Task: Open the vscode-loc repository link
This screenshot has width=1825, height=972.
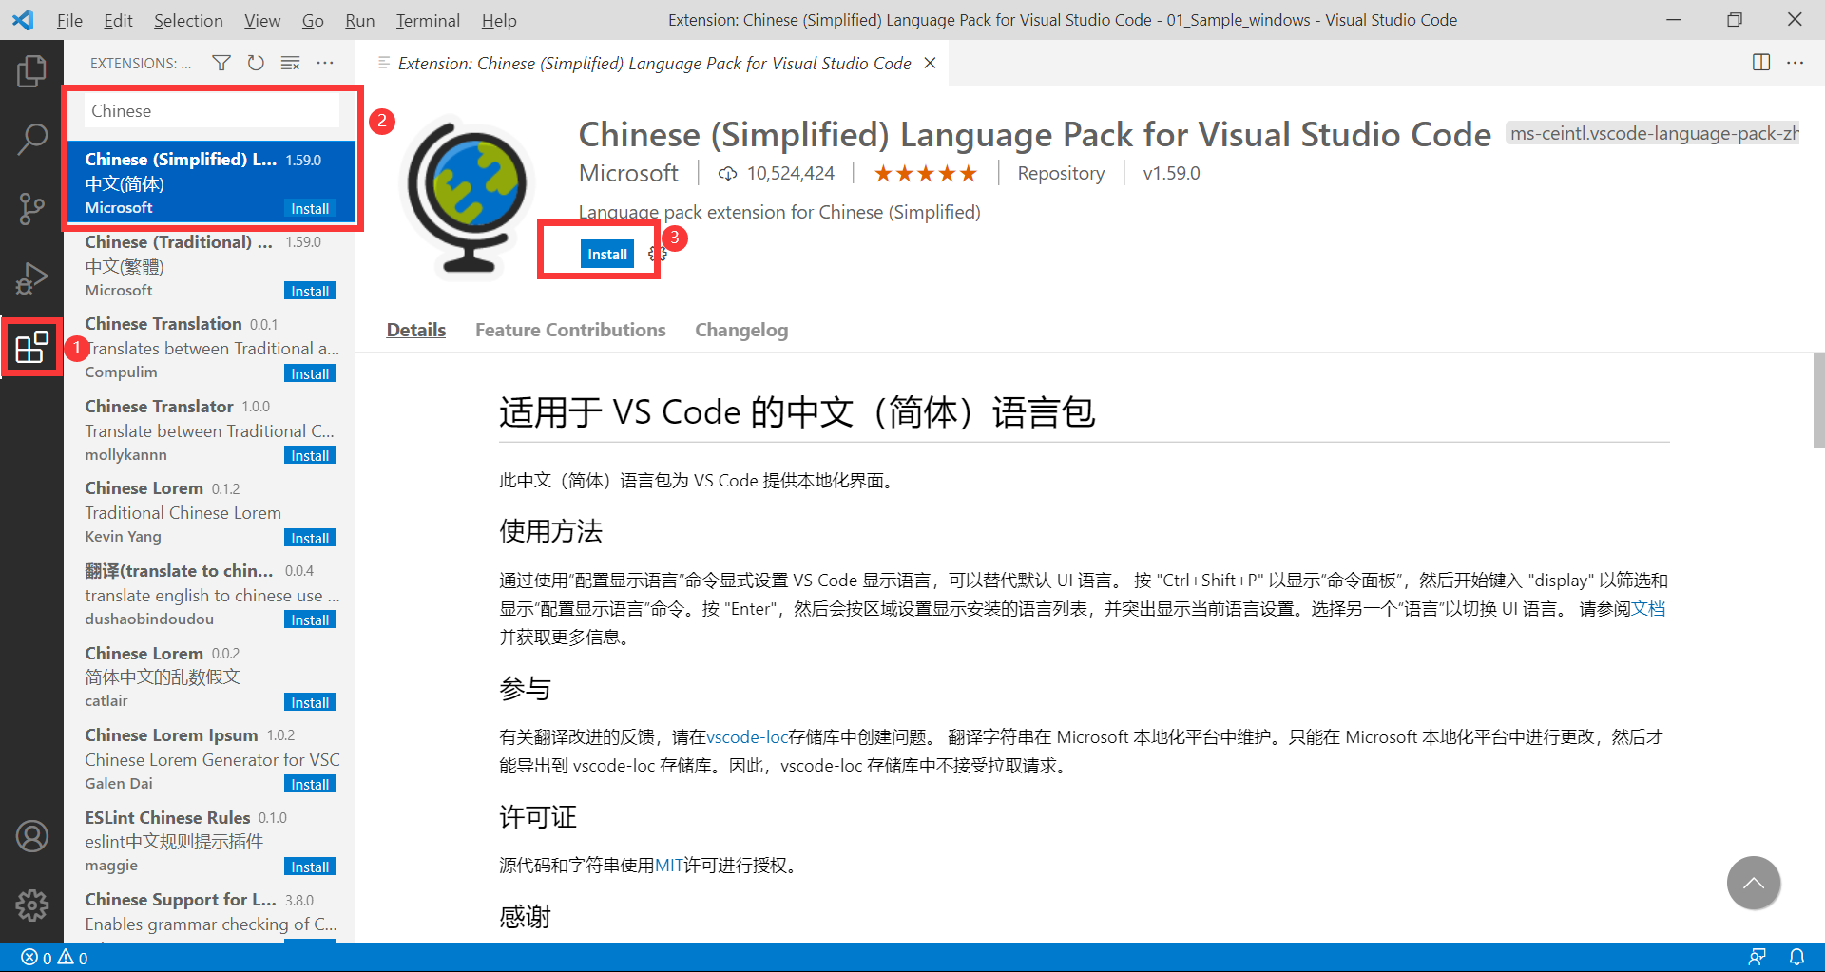Action: click(x=747, y=736)
